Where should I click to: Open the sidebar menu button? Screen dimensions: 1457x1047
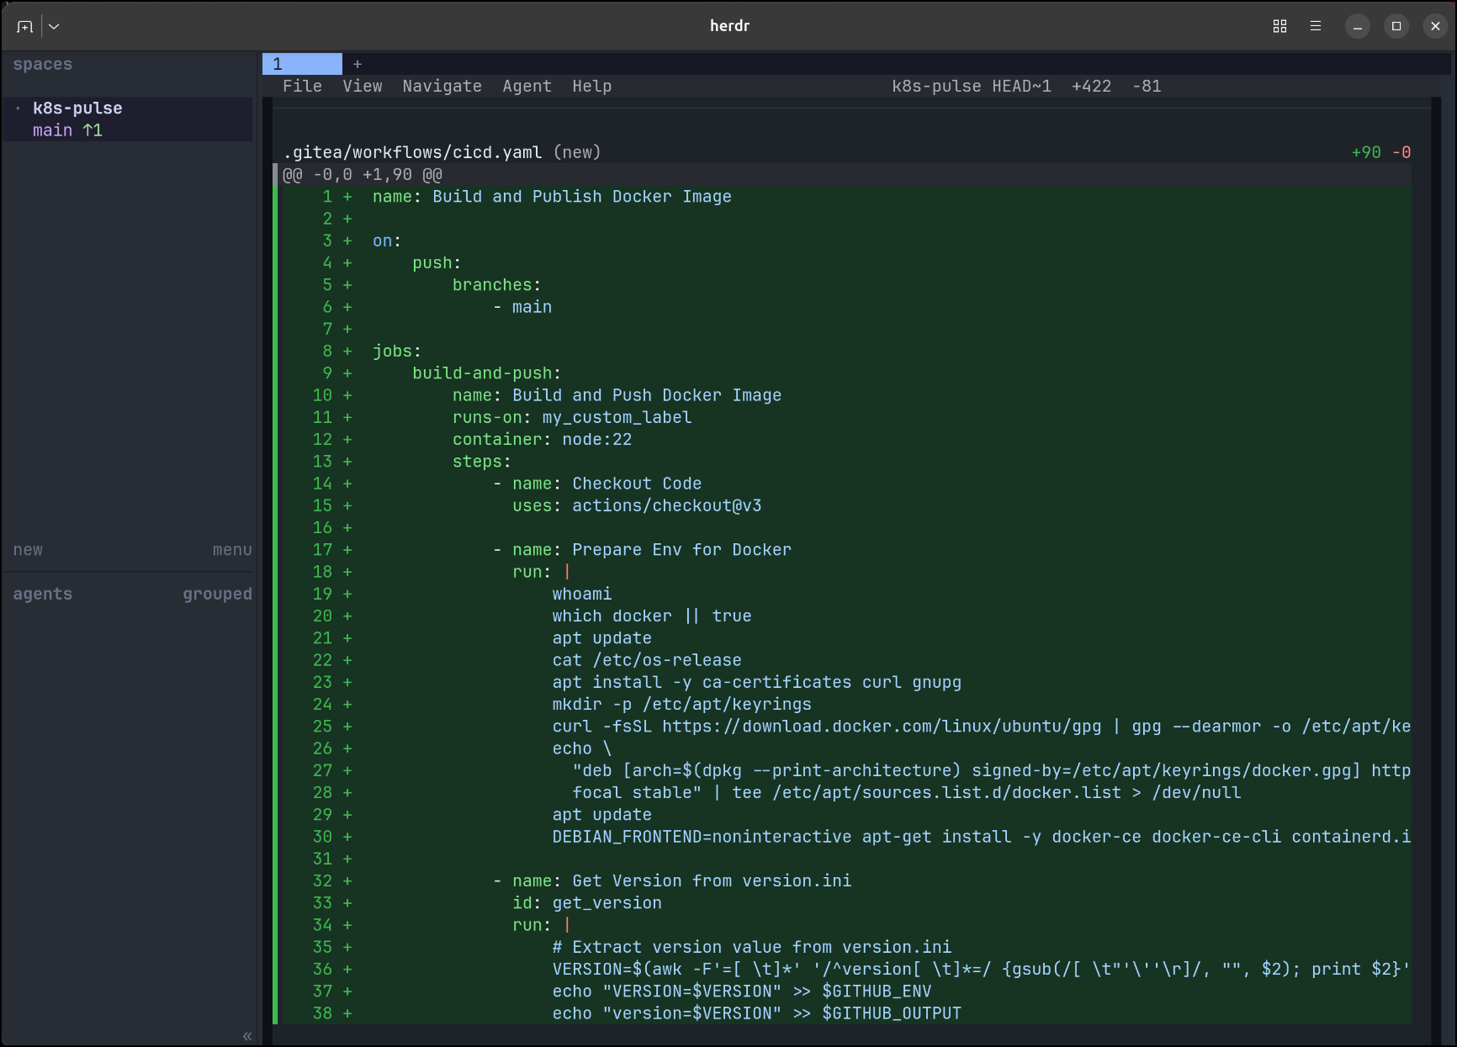click(232, 550)
